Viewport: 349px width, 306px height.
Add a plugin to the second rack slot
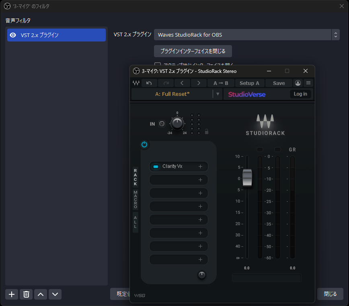click(200, 180)
